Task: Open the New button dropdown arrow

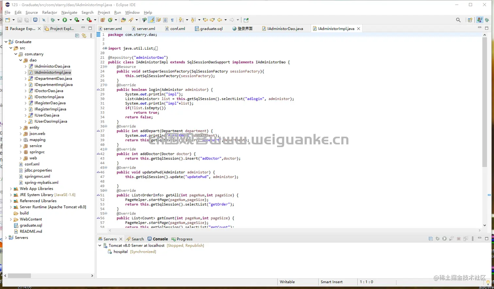Action: pyautogui.click(x=13, y=20)
